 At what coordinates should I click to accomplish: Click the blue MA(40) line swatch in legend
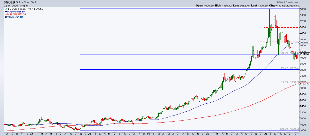point(6,12)
